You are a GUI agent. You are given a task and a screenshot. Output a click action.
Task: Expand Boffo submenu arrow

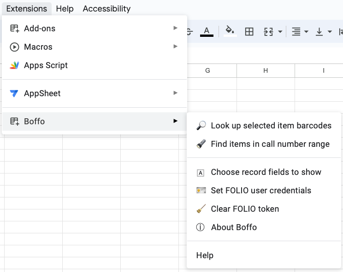click(x=175, y=121)
